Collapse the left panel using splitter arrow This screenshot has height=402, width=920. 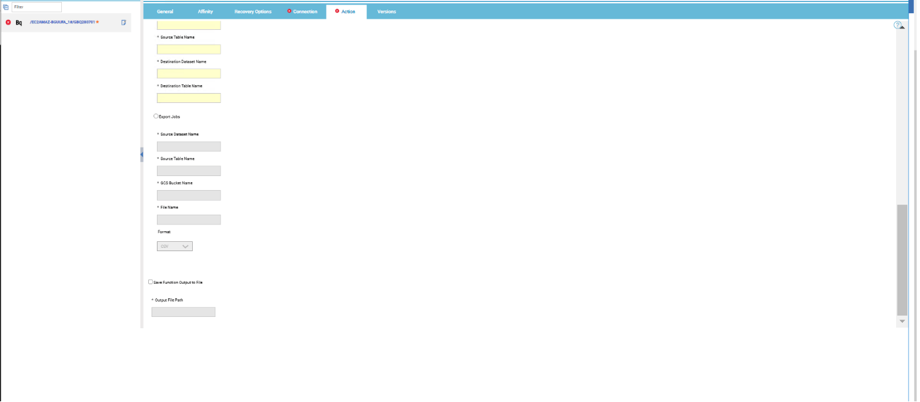click(142, 154)
